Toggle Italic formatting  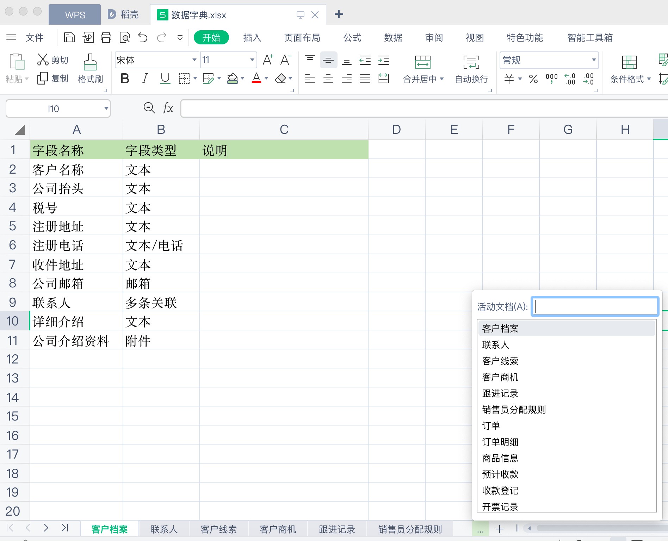[x=145, y=79]
